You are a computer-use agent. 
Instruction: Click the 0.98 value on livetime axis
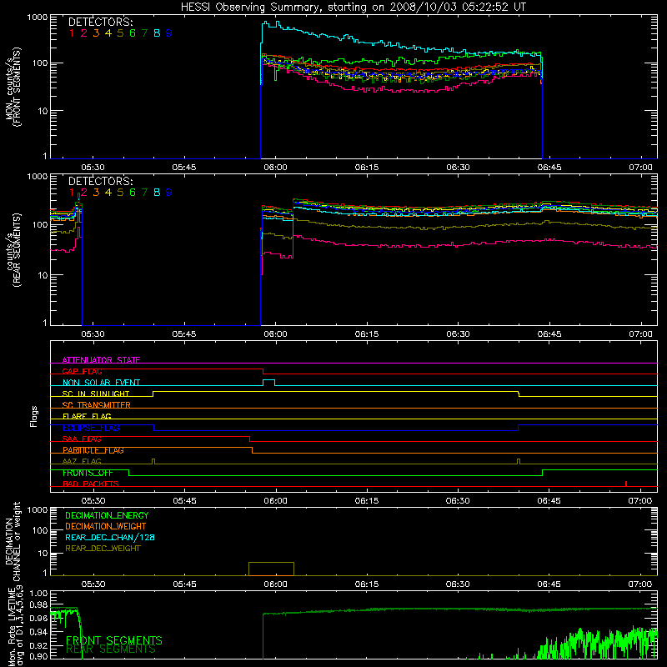pyautogui.click(x=38, y=604)
